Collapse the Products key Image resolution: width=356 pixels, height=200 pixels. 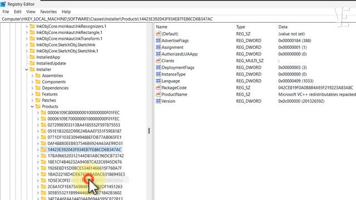32,107
